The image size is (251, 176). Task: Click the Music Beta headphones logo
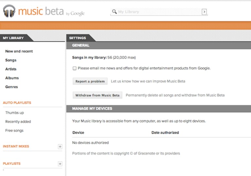[9, 11]
